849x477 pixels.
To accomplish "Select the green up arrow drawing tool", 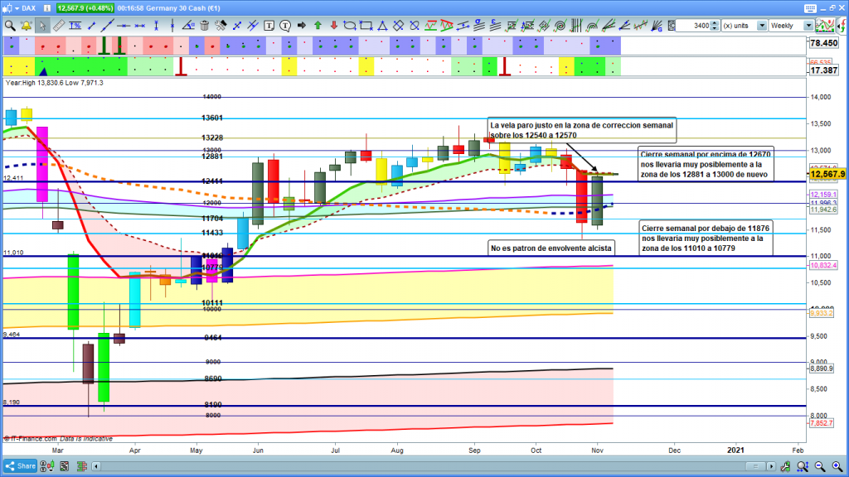I will (318, 26).
